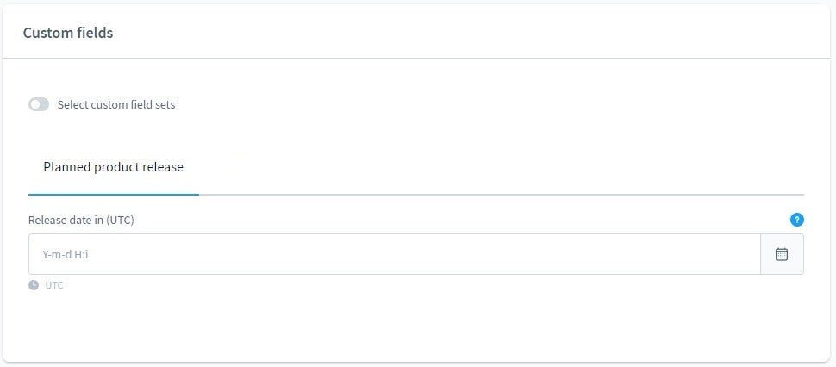Enable custom field set selection switch
The width and height of the screenshot is (836, 367).
pos(39,104)
